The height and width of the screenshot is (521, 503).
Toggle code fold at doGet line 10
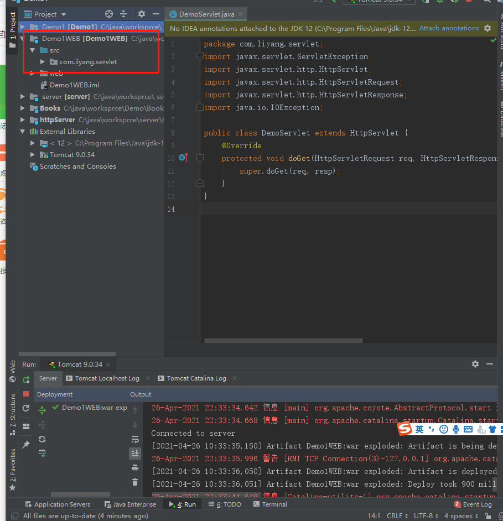(200, 158)
